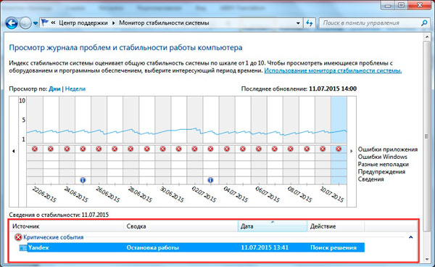
Task: Switch the chart view to Дни
Action: point(54,89)
